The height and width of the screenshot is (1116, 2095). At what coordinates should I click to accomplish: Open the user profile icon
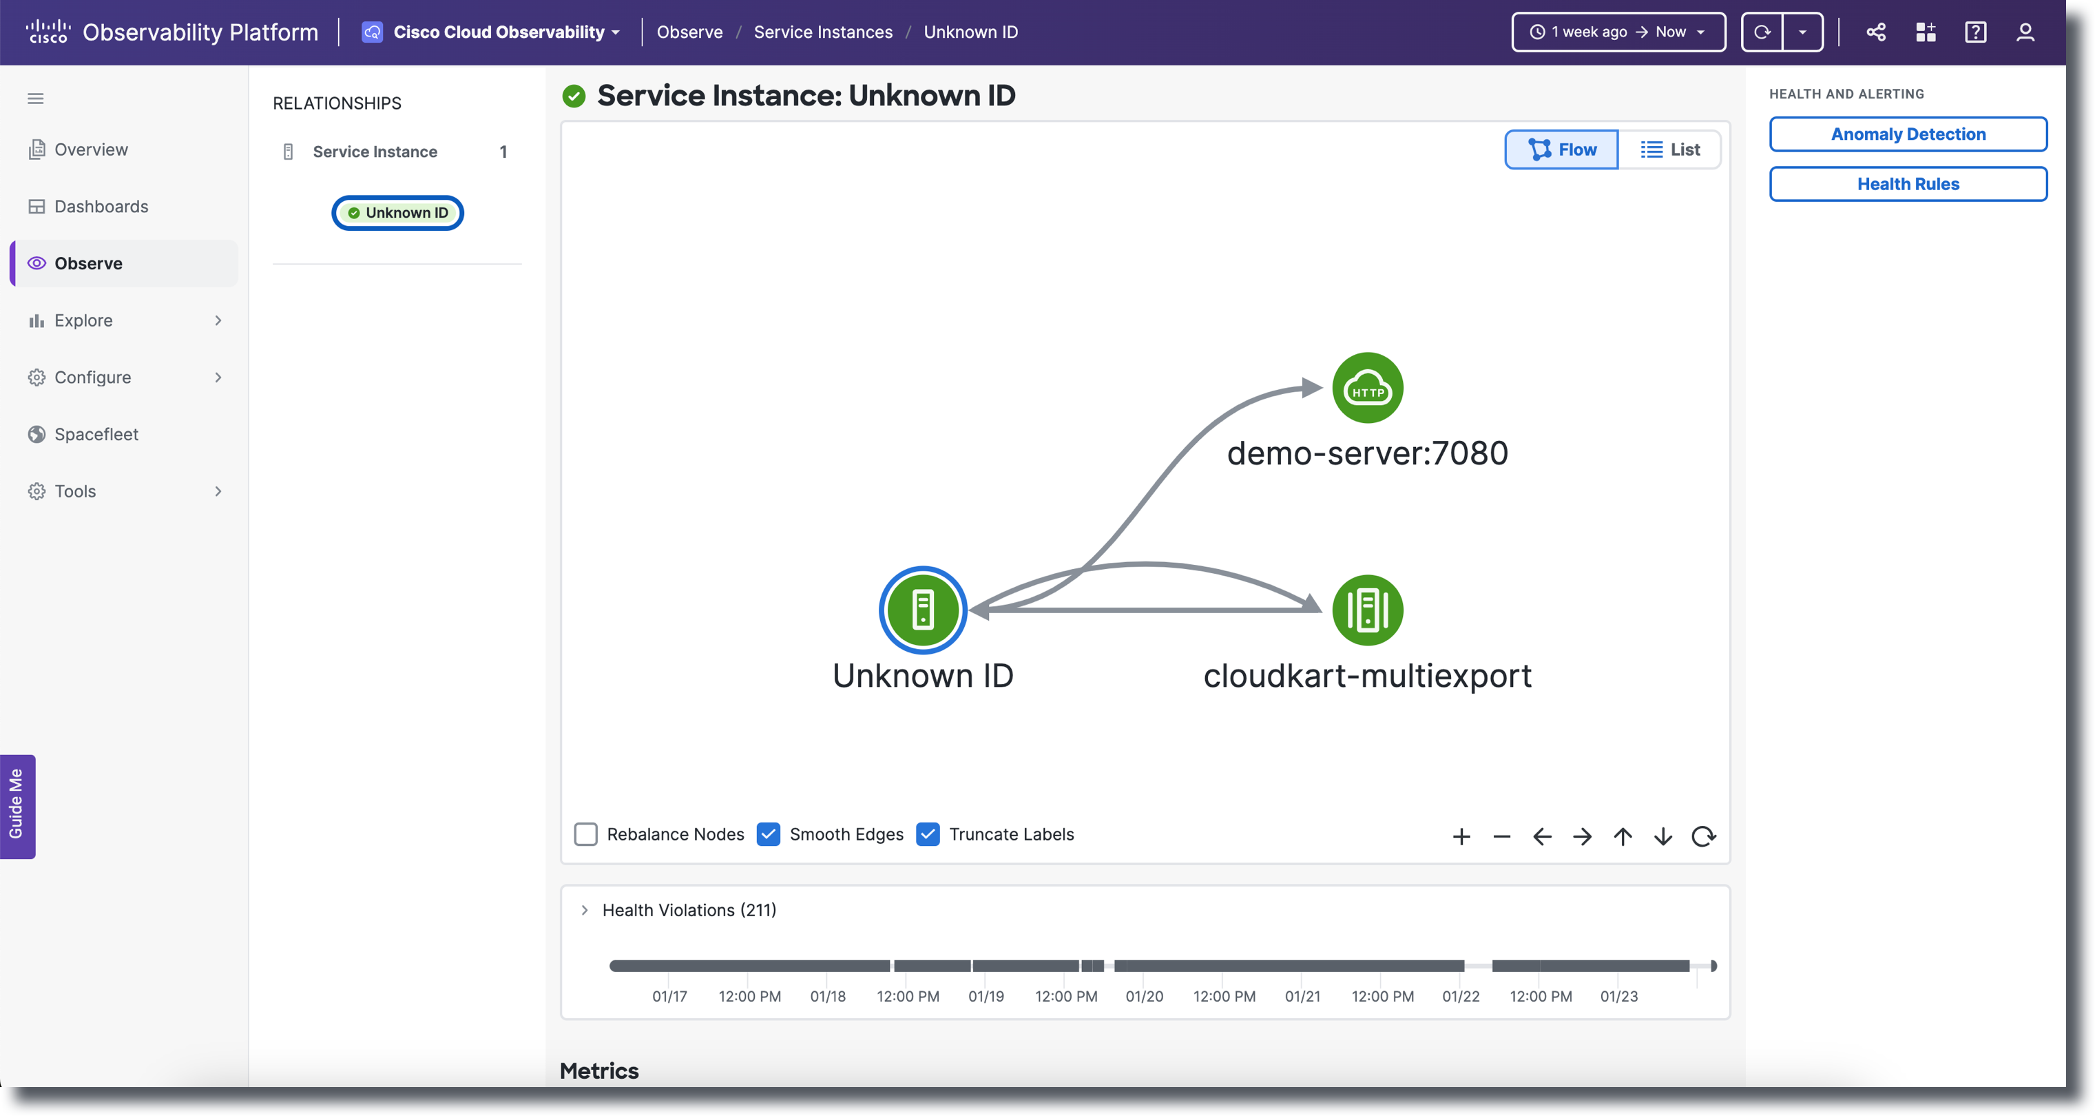pos(2025,32)
